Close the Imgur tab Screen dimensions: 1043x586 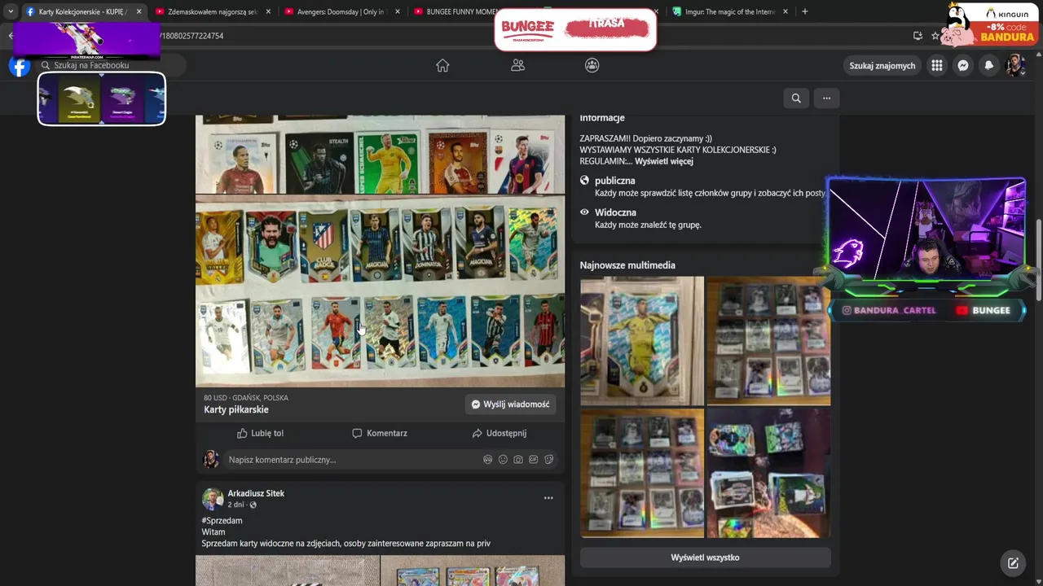click(x=786, y=11)
